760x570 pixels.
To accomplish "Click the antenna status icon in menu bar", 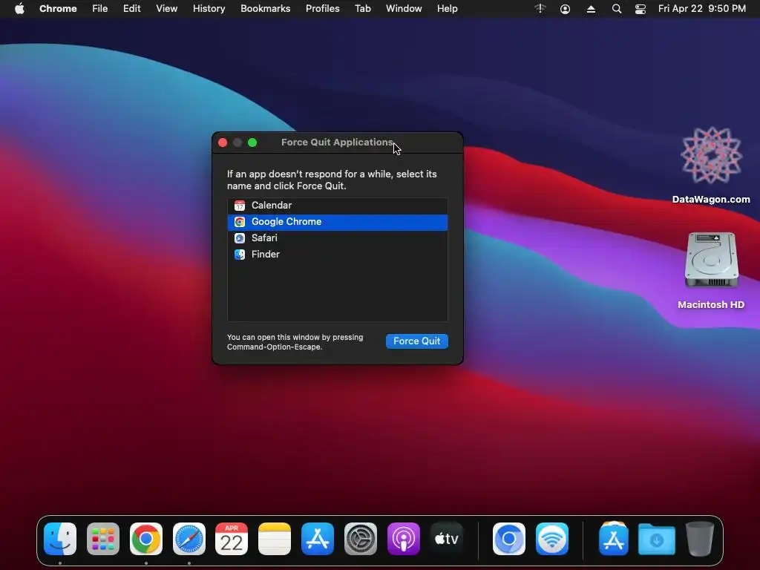I will click(x=540, y=9).
